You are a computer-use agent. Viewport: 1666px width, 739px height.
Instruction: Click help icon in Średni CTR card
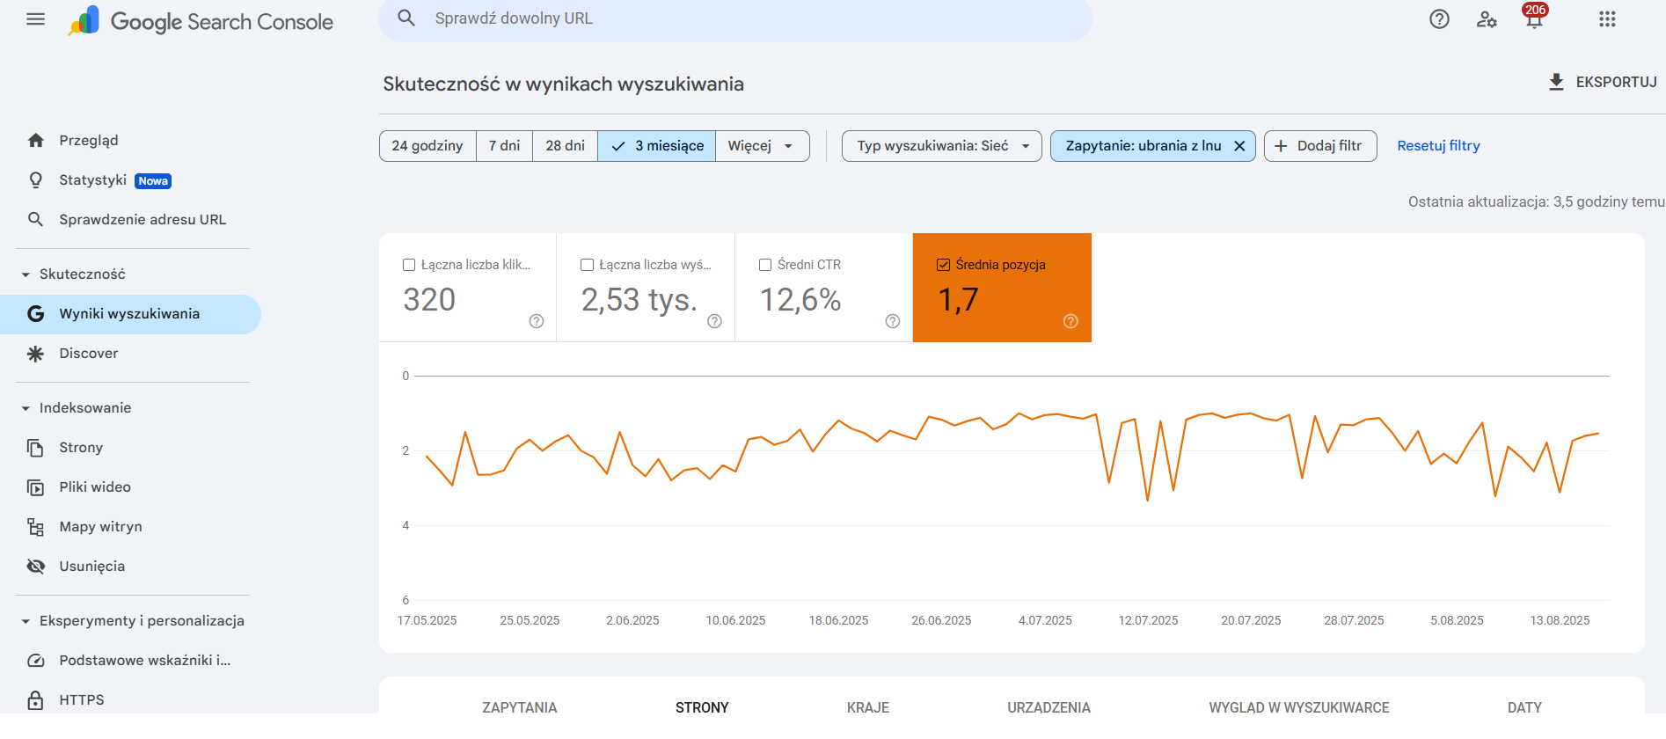coord(893,321)
